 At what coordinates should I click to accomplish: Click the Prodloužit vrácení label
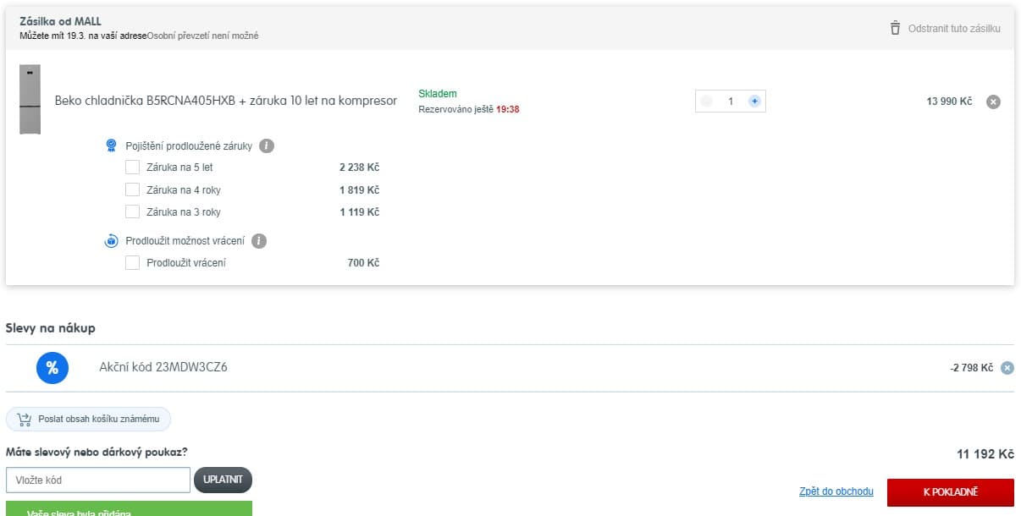pyautogui.click(x=186, y=263)
